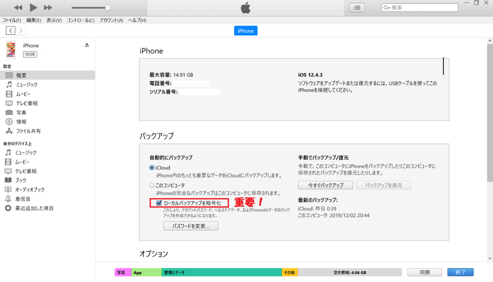Select the このコンピュータ backup radio button
The image size is (493, 282).
point(152,186)
